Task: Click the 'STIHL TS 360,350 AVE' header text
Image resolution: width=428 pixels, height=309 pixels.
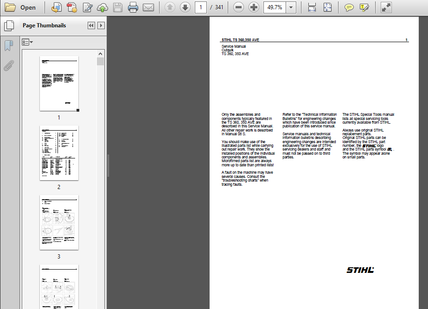Action: click(x=240, y=40)
